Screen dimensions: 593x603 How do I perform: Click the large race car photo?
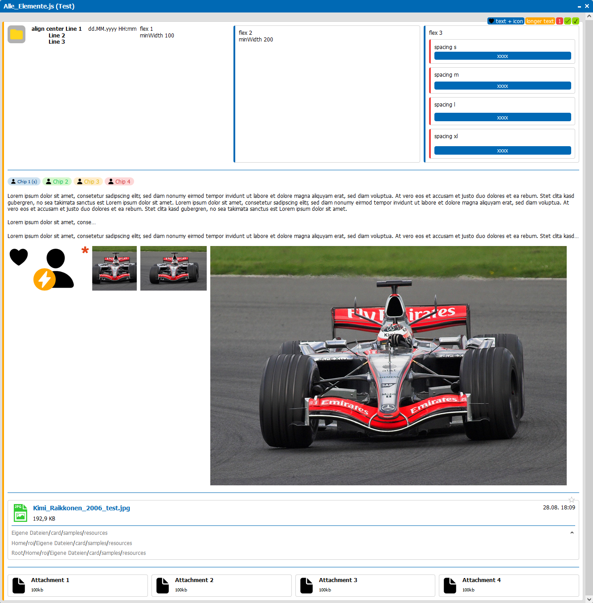click(x=389, y=365)
